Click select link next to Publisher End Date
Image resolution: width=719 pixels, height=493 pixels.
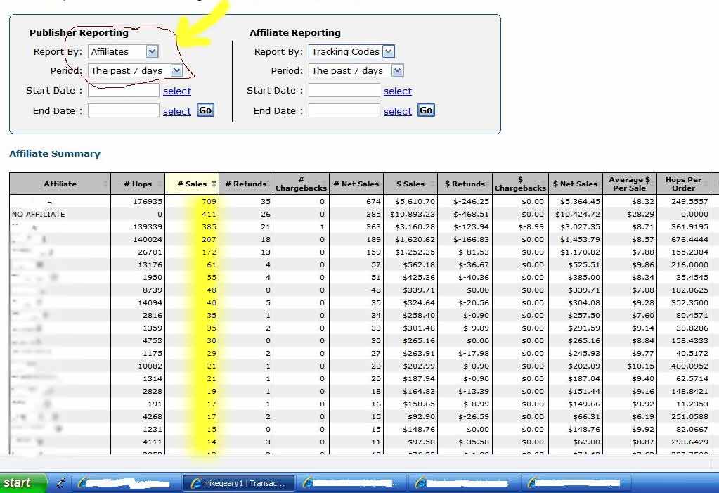177,111
